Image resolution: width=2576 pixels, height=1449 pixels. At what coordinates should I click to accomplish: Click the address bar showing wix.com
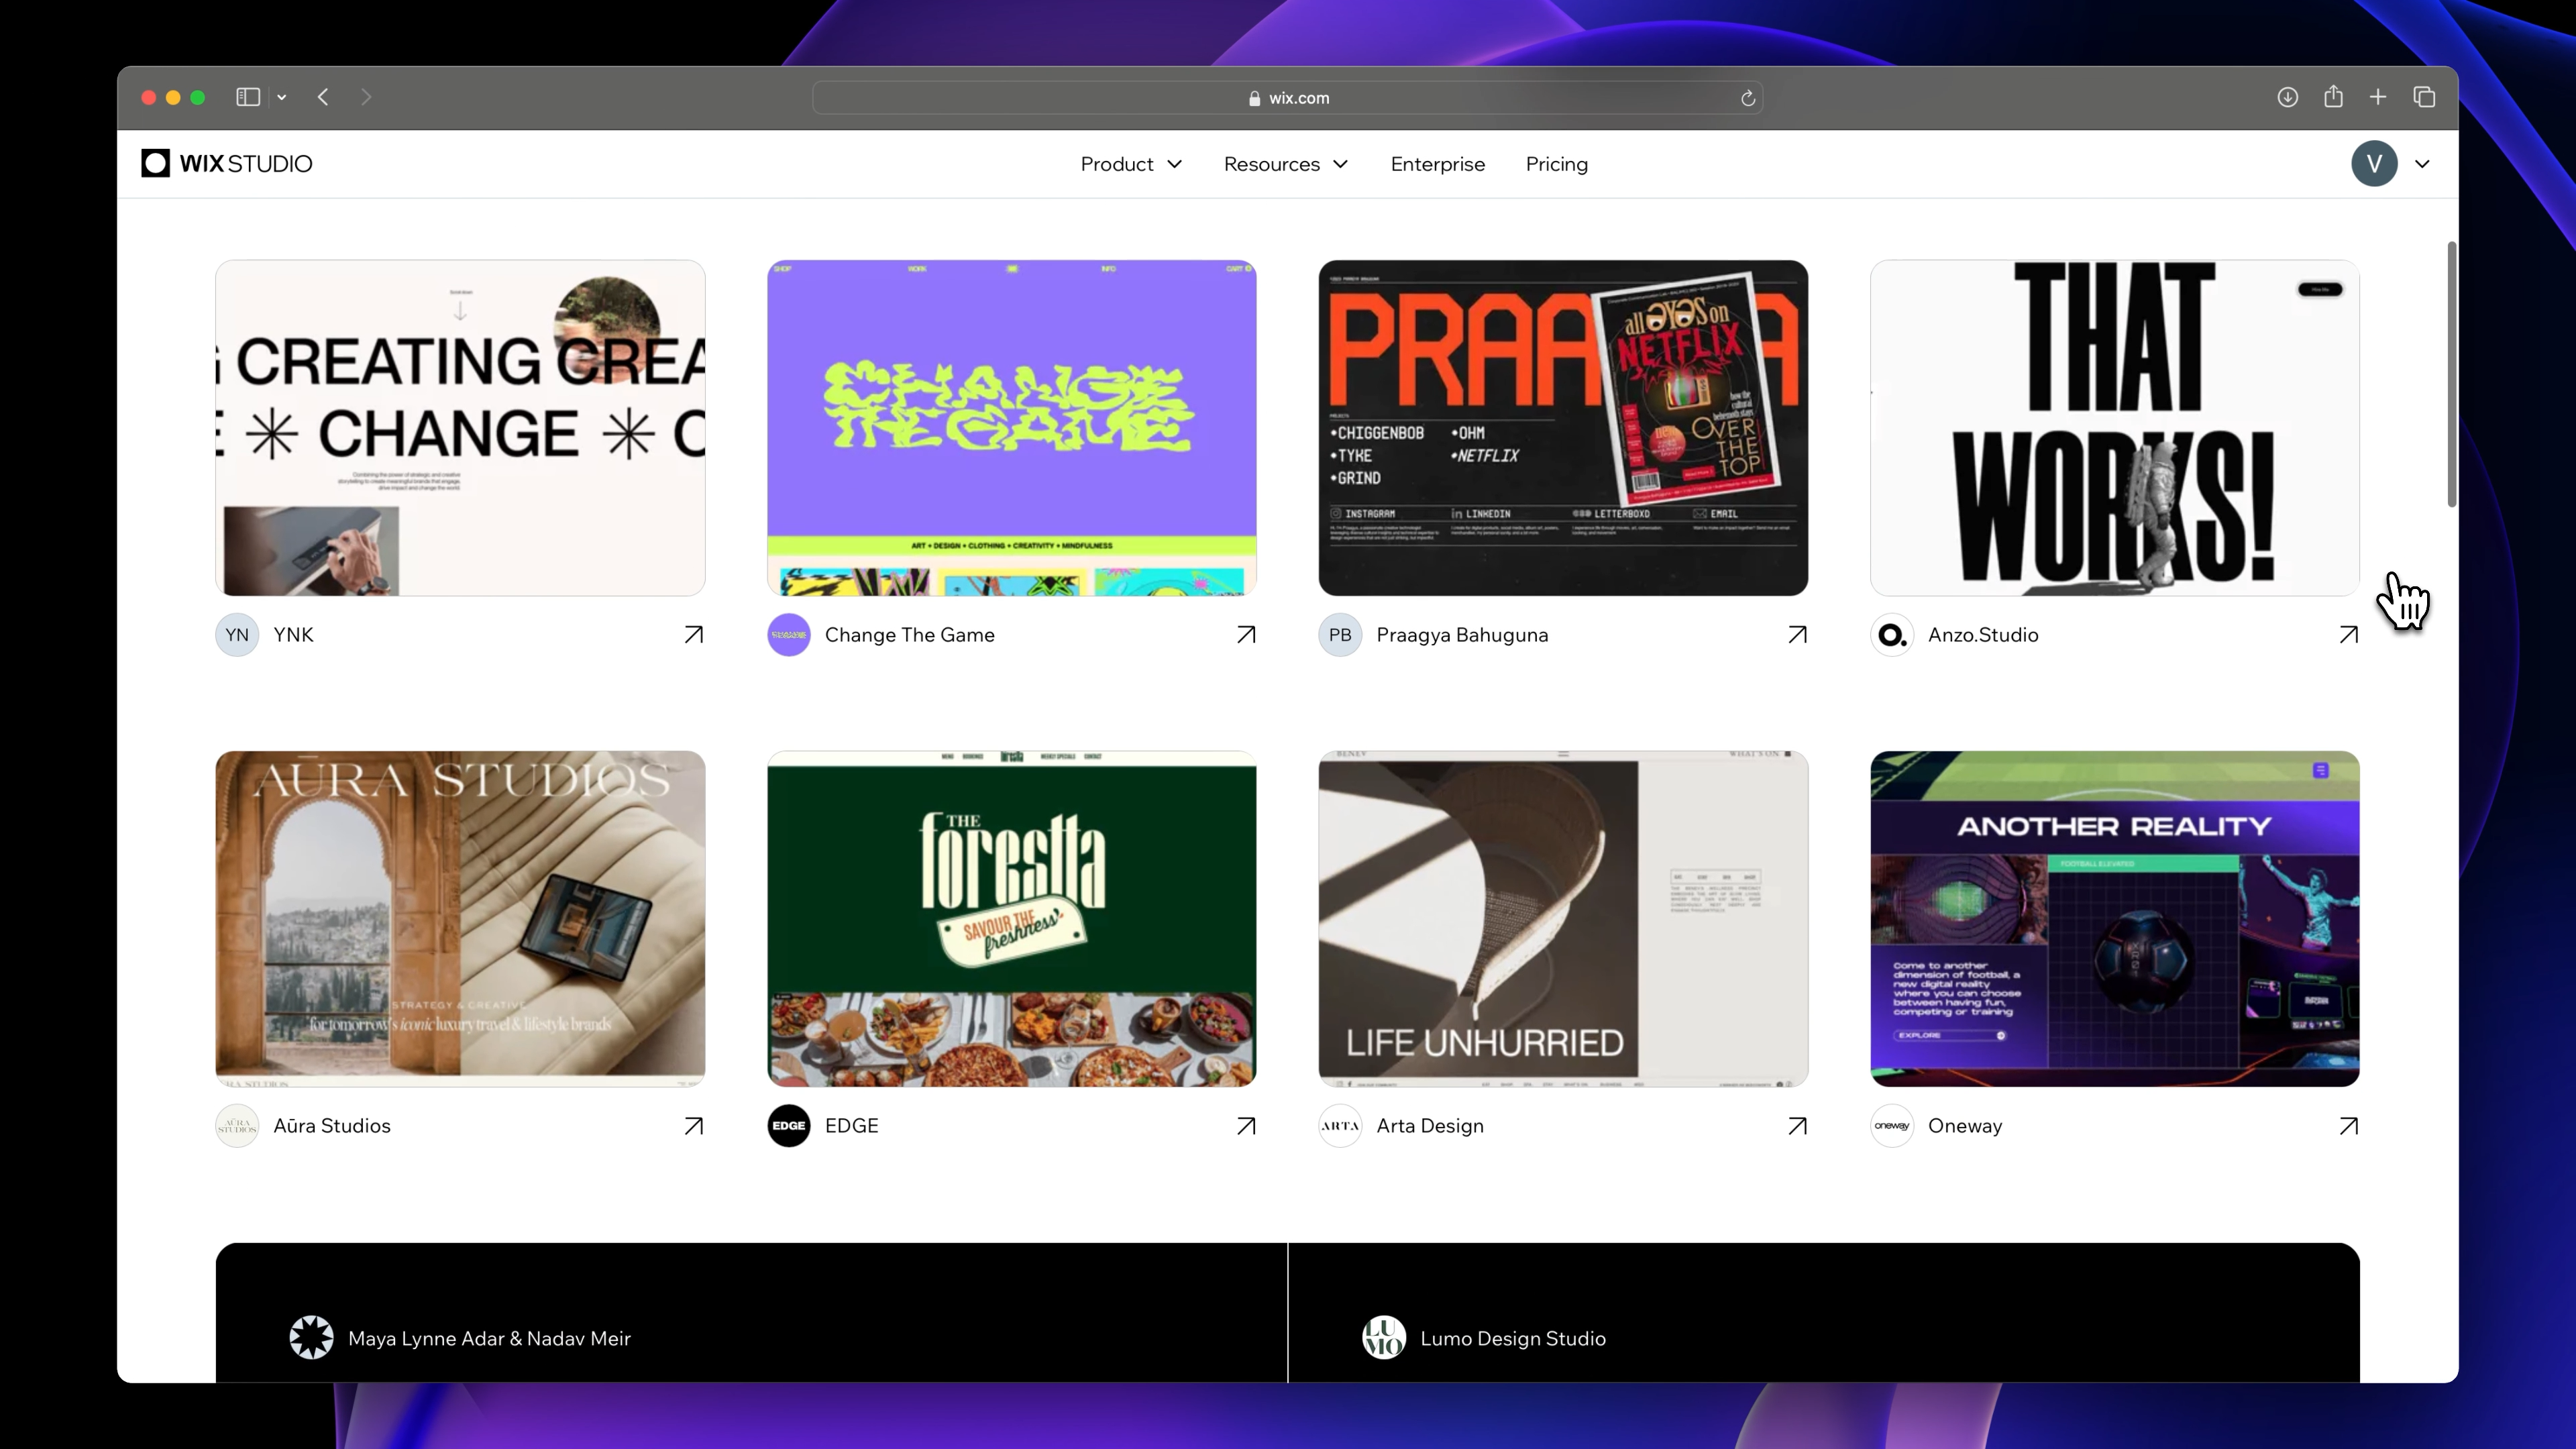click(x=1288, y=97)
